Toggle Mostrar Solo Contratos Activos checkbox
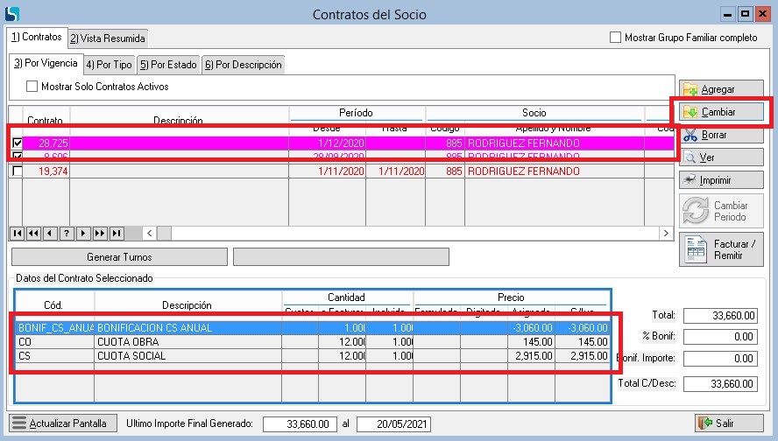The width and height of the screenshot is (778, 441). (x=32, y=87)
